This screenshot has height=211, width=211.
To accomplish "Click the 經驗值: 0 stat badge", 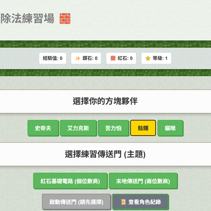I will pyautogui.click(x=53, y=58).
